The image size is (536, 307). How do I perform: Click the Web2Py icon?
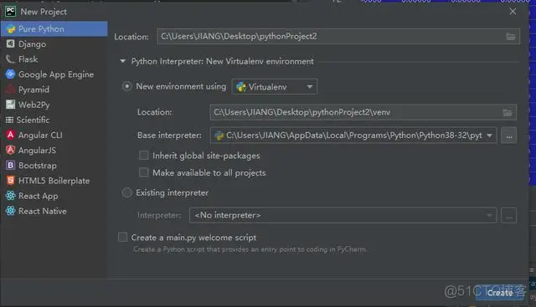pyautogui.click(x=11, y=105)
